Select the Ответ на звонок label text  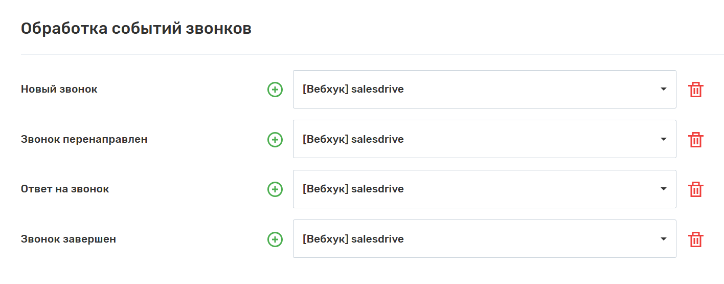(65, 189)
